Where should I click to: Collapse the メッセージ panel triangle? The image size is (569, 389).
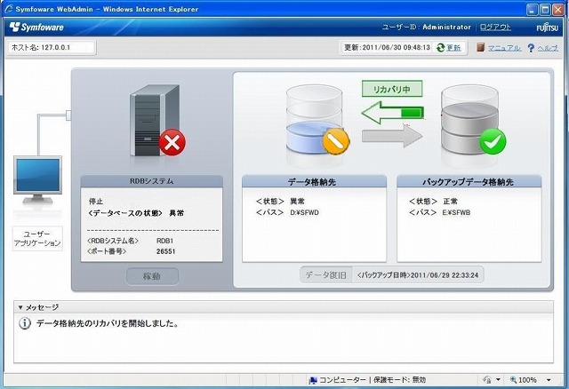pos(20,307)
